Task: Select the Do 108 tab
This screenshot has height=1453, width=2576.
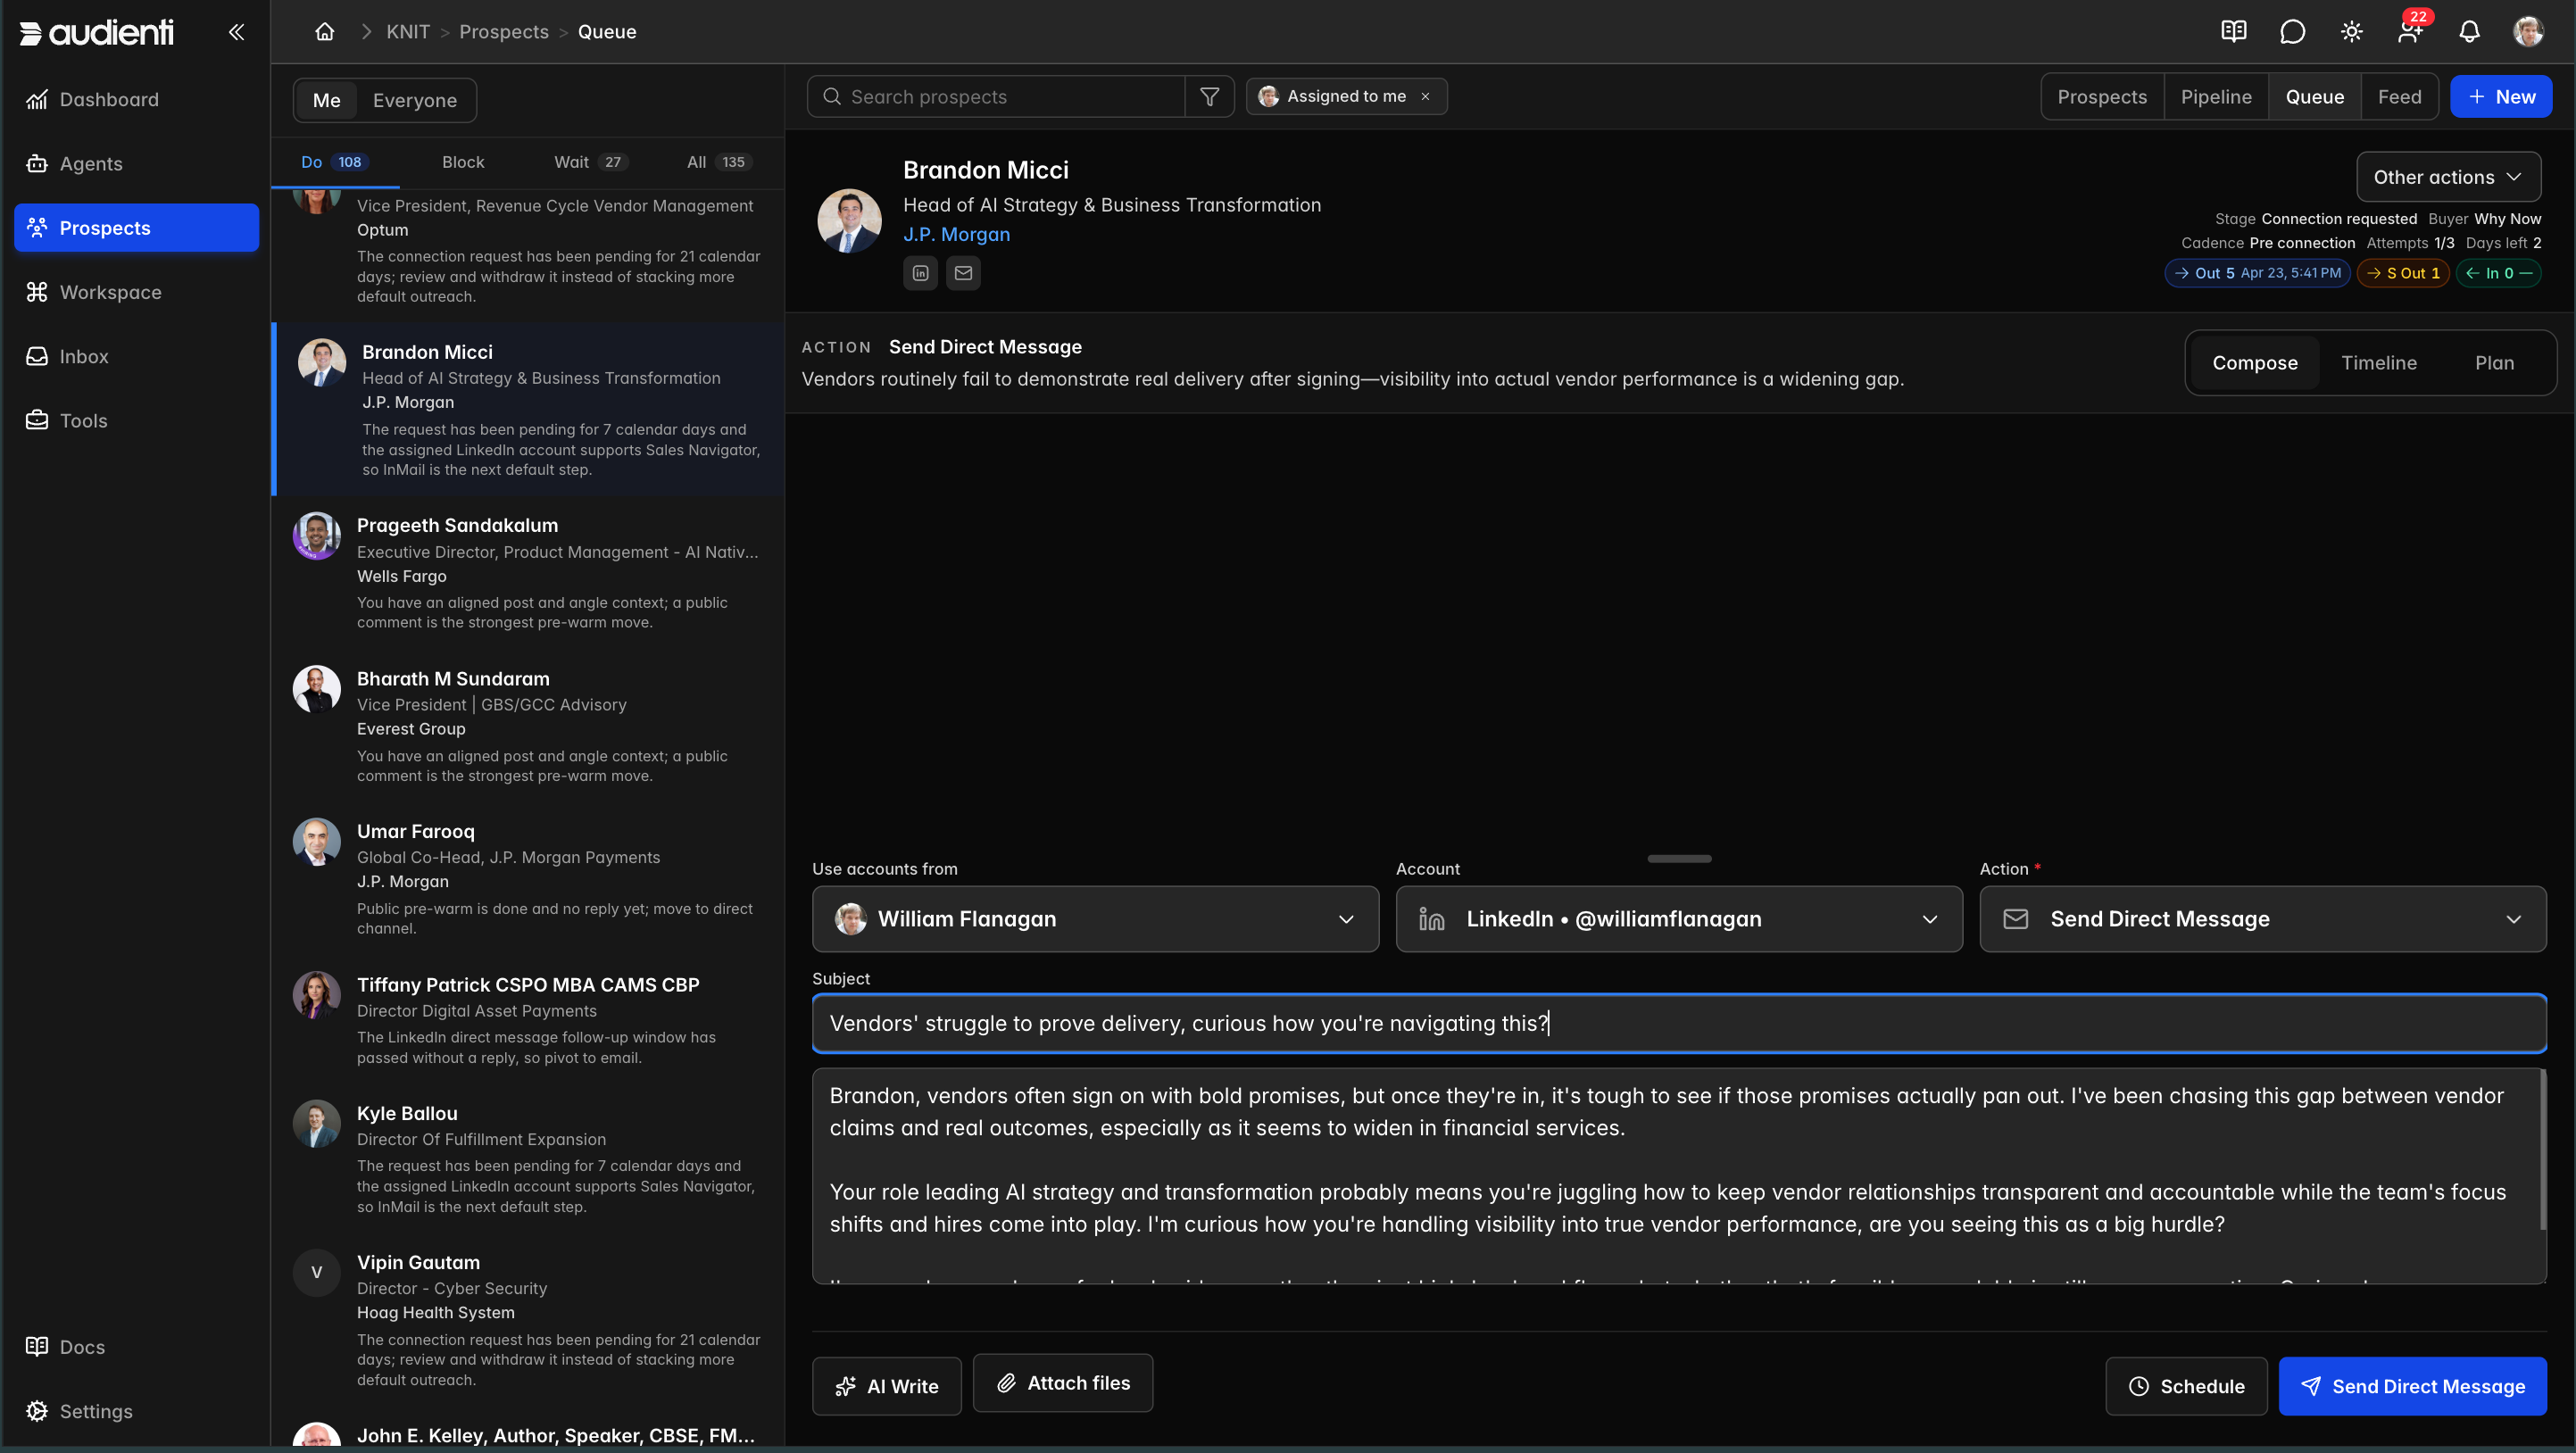Action: (335, 162)
